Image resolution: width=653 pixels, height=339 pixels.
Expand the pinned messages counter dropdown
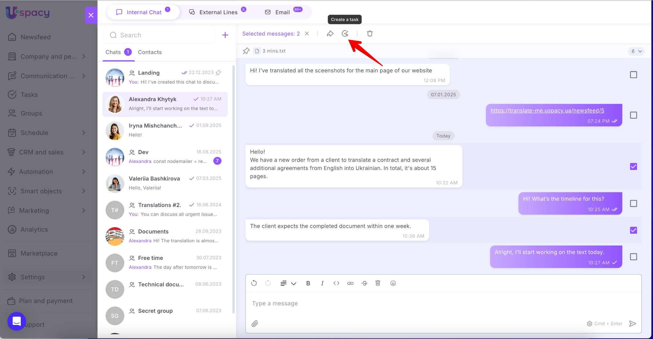[x=636, y=51]
